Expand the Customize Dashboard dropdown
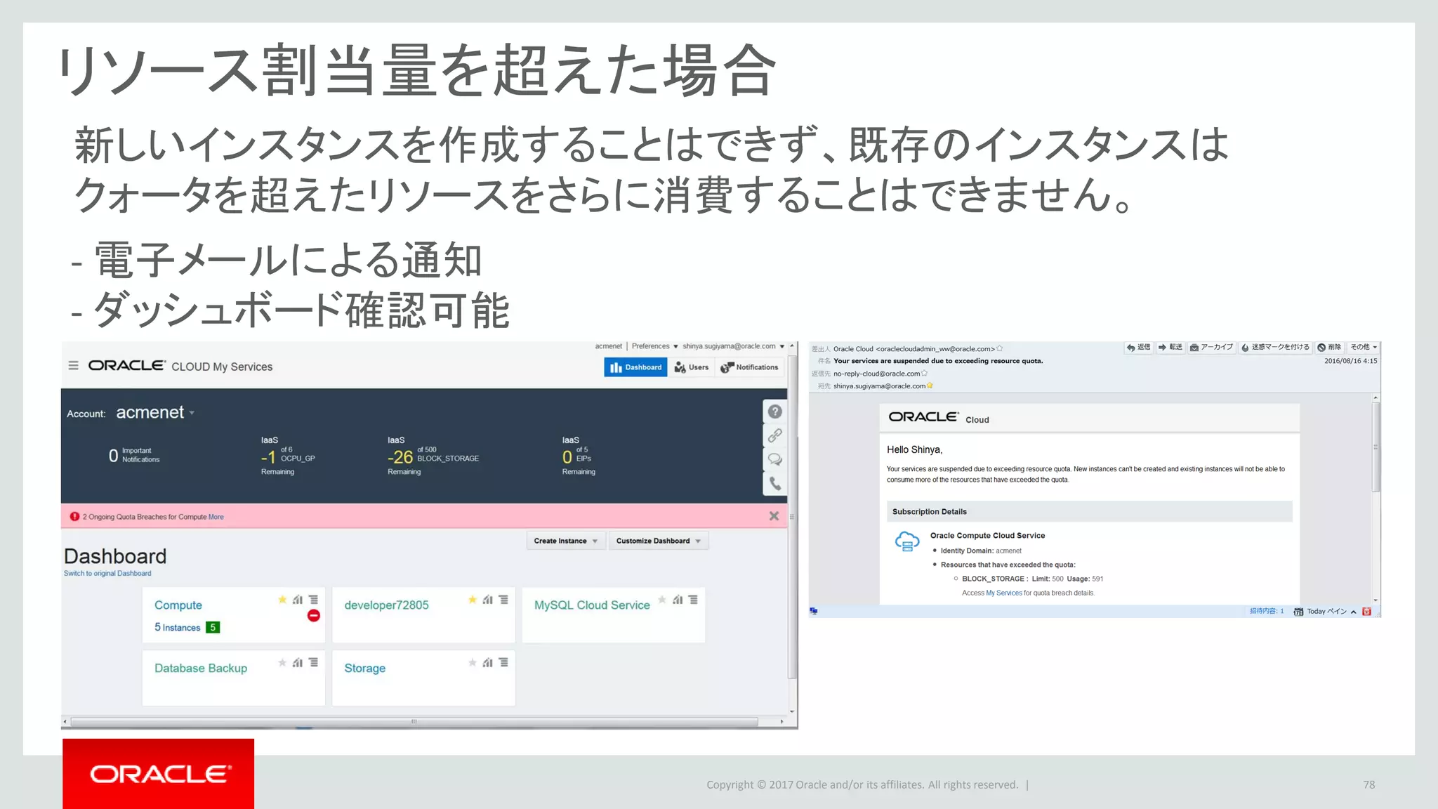 click(x=658, y=541)
